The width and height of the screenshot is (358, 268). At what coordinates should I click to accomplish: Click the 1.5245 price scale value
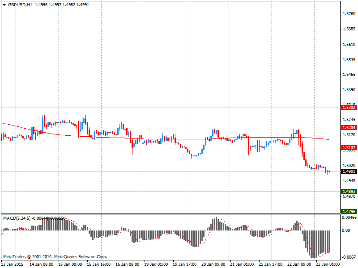[349, 120]
